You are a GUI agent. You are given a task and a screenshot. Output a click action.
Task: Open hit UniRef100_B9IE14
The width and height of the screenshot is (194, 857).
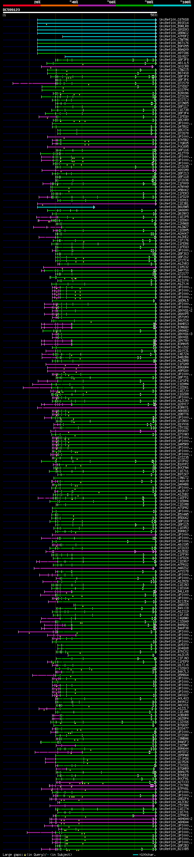point(174,23)
